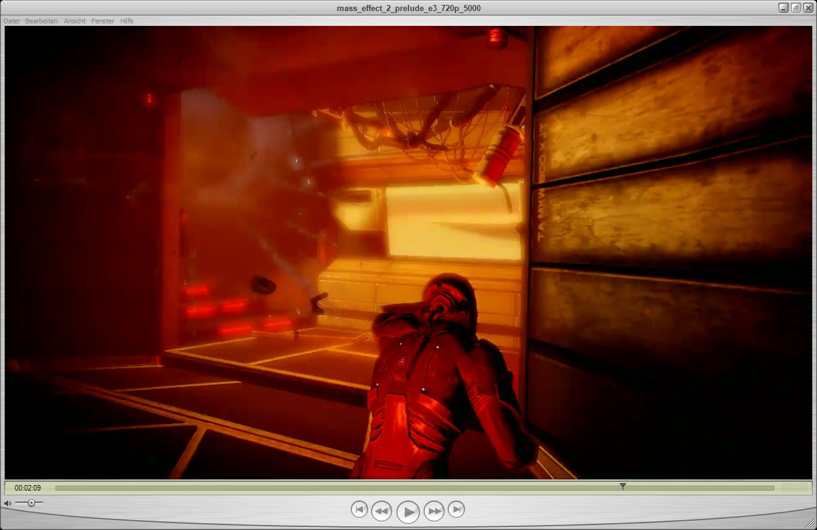The height and width of the screenshot is (530, 817).
Task: Close the QuickTime player window
Action: (808, 8)
